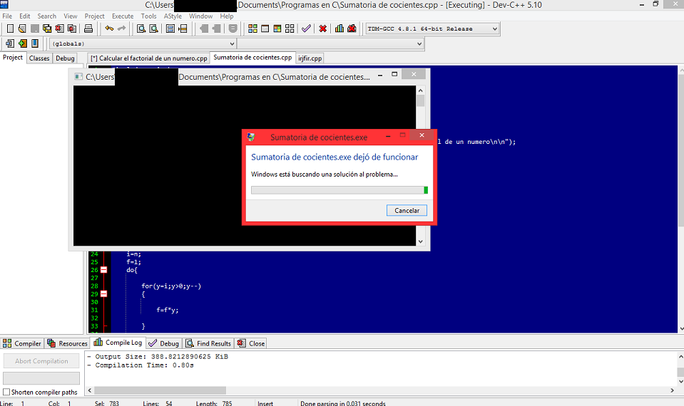
Task: Open the Resources bottom panel tab
Action: 67,343
